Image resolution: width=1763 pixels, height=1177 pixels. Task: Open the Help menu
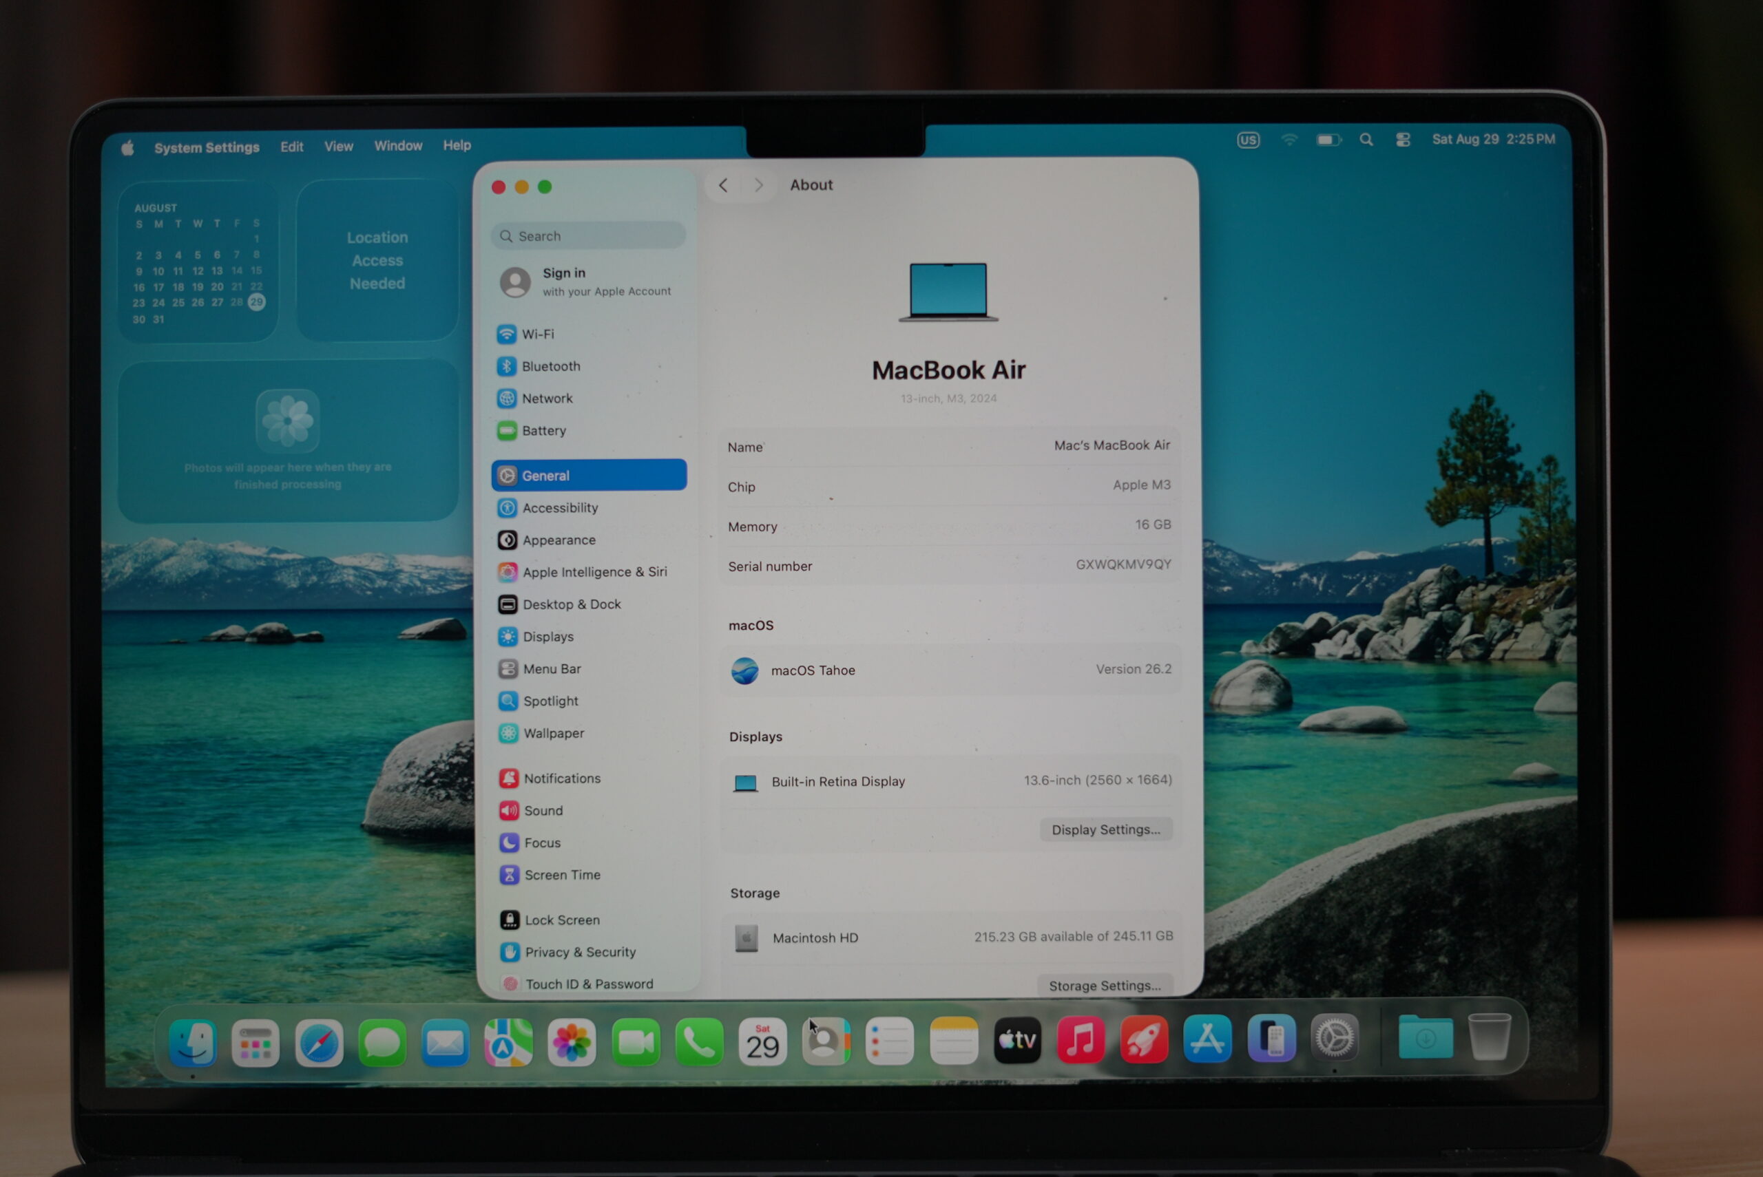[457, 145]
